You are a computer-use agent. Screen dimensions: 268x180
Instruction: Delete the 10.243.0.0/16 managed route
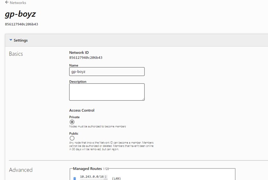(x=75, y=178)
